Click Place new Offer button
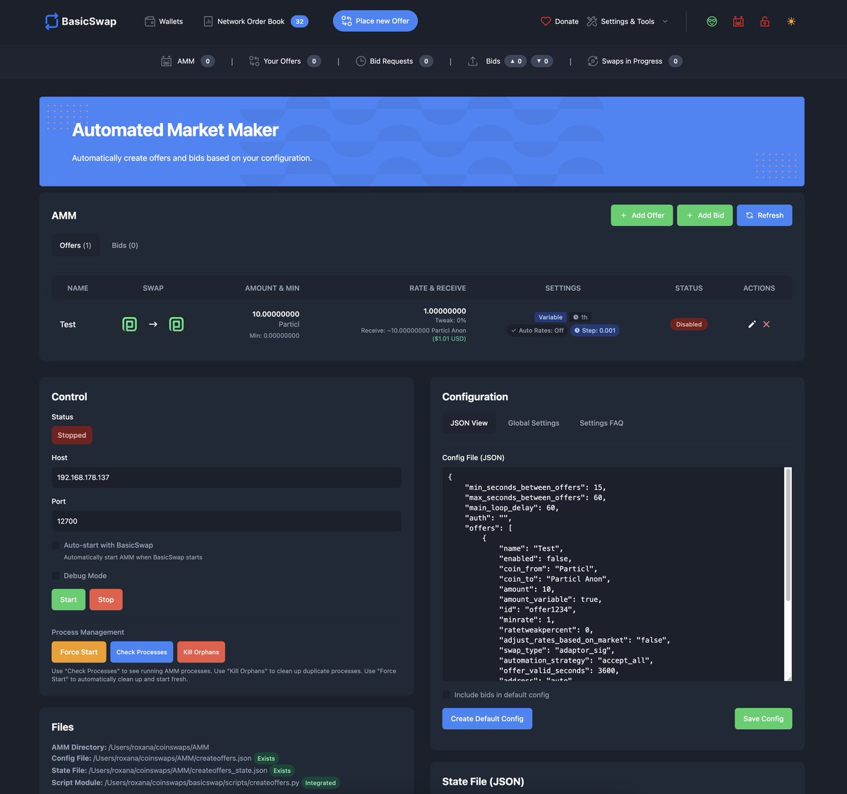This screenshot has width=847, height=794. 376,21
